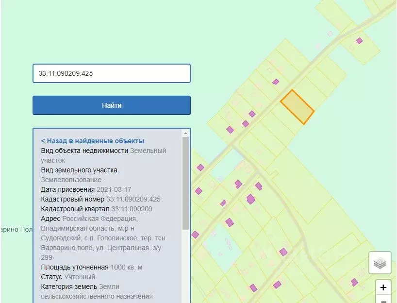Viewport: 397px width, 303px height.
Task: Click the land category Земли сельскохозяйственного назначения
Action: pyautogui.click(x=97, y=291)
